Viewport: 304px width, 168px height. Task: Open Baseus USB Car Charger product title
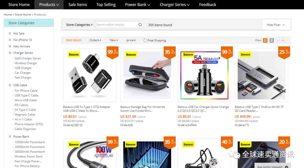tap(203, 109)
